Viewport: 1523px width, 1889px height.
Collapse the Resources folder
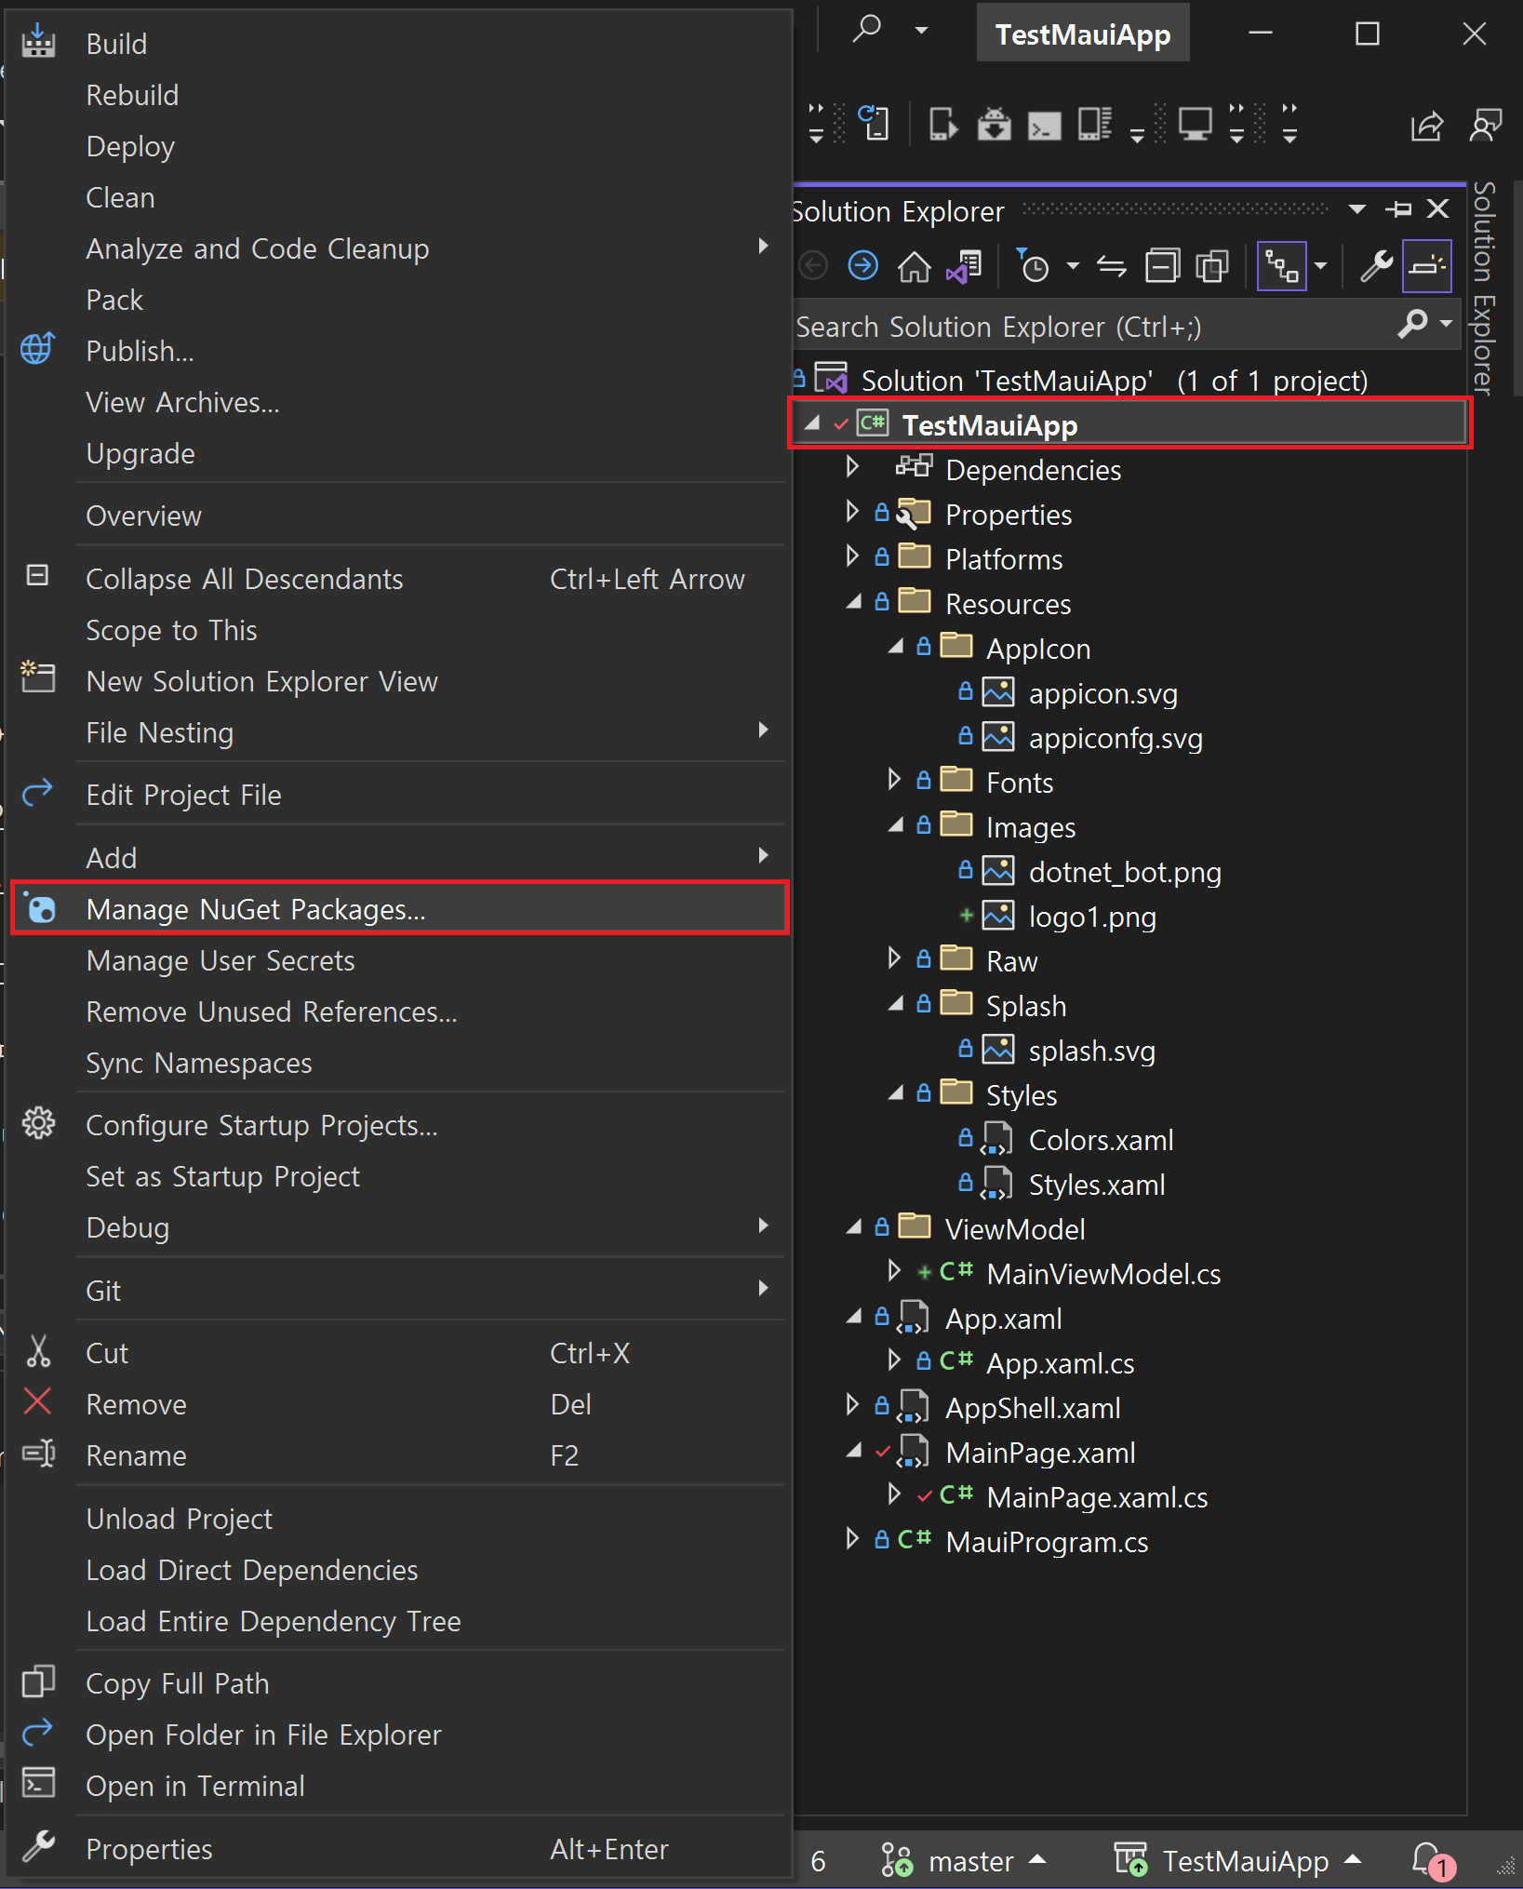tap(853, 603)
